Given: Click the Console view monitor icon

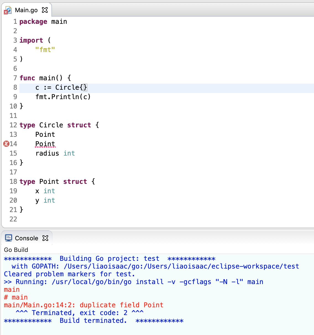Looking at the screenshot, I should (x=9, y=238).
